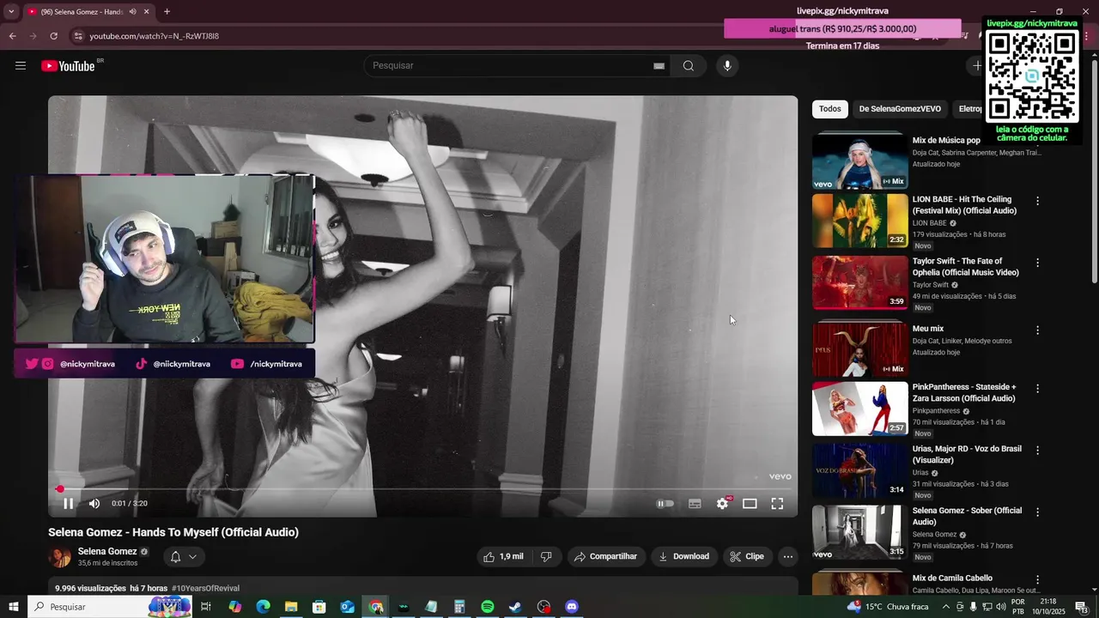The image size is (1099, 618).
Task: Open Discord from the taskbar
Action: 572,607
